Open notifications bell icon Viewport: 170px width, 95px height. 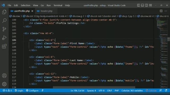166,91
